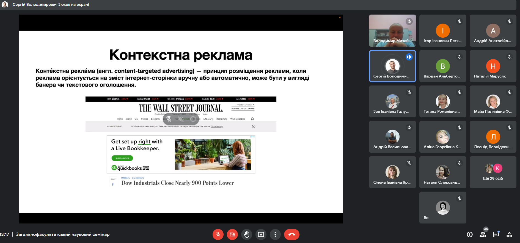This screenshot has width=520, height=243.
Task: Click the 'Learn more' button in quickbooks ad
Action: 122,158
